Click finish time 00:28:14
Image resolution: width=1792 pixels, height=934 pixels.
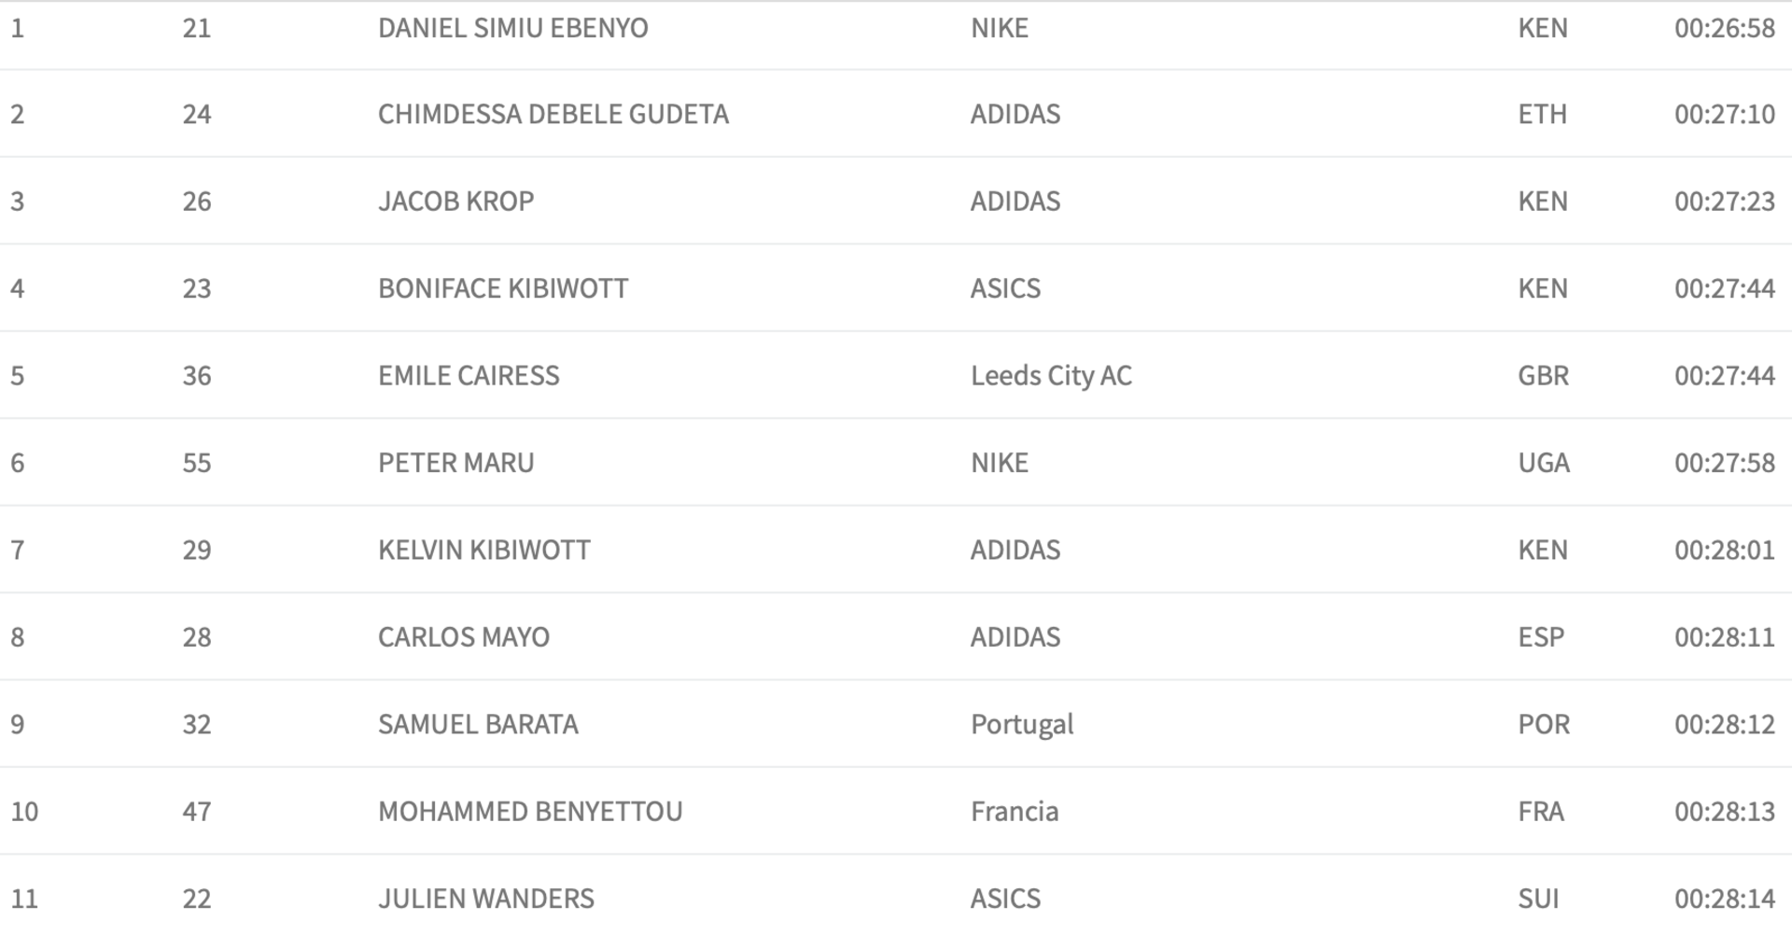click(1725, 899)
